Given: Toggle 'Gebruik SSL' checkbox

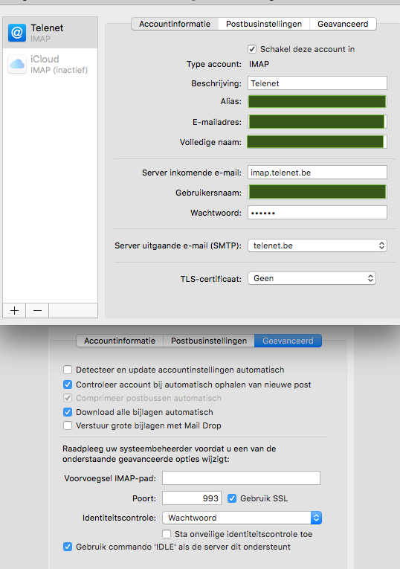Looking at the screenshot, I should tap(232, 498).
